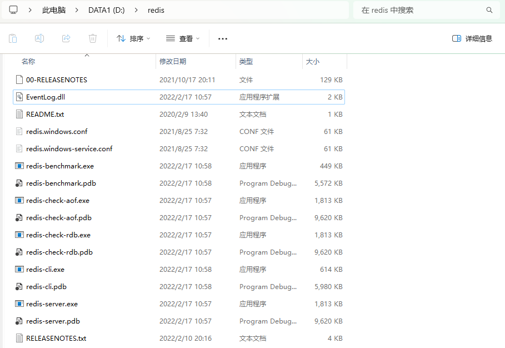Select the redis-benchmark.exe file icon
This screenshot has width=505, height=348.
(x=19, y=166)
